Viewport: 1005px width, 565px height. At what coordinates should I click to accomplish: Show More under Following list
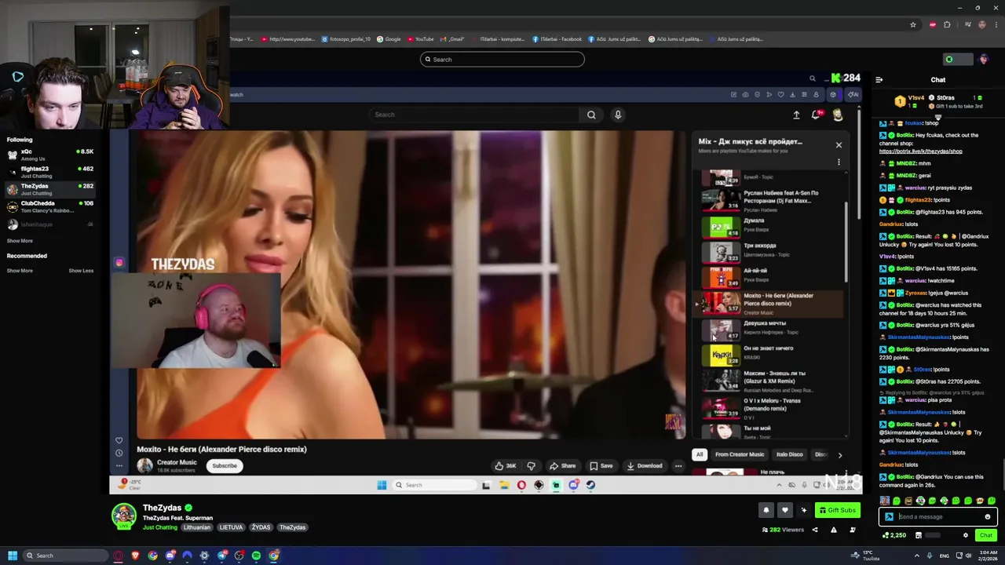[20, 241]
